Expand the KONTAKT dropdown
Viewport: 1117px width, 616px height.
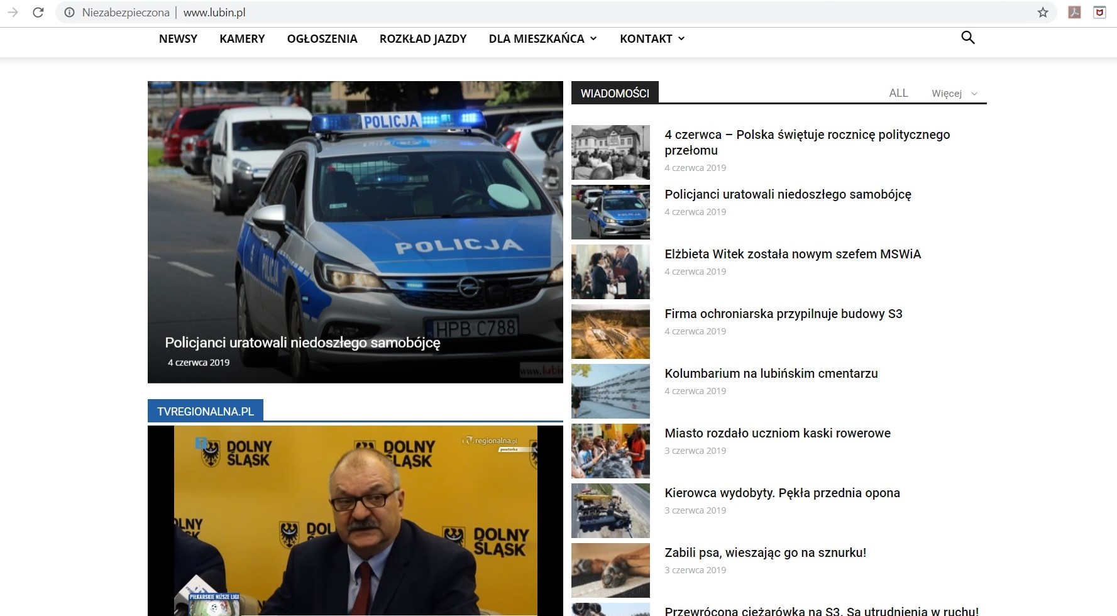pyautogui.click(x=651, y=38)
